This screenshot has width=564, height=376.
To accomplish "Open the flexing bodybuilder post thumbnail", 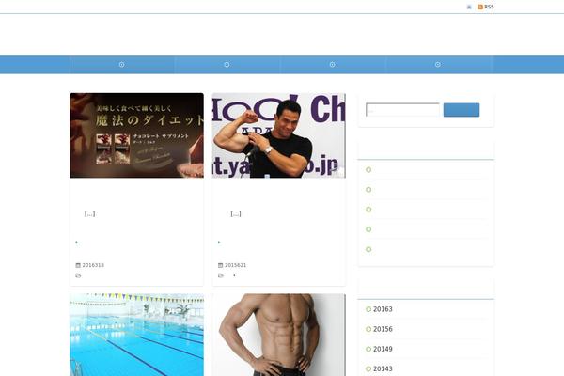I will [x=279, y=135].
